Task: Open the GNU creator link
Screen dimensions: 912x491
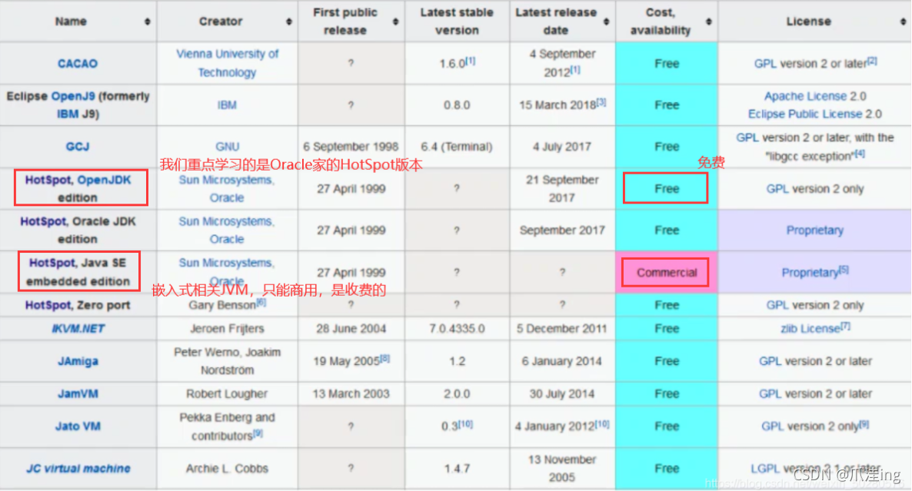Action: (227, 147)
